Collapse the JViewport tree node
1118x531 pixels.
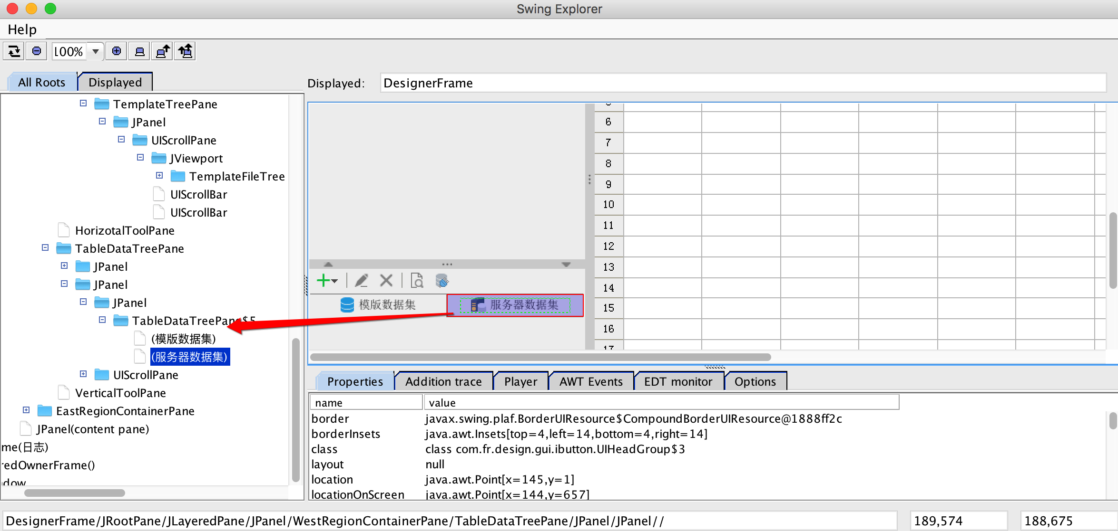(x=140, y=157)
